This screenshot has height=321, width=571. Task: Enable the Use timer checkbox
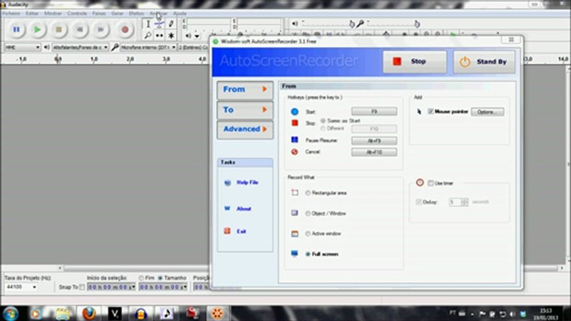pos(431,183)
